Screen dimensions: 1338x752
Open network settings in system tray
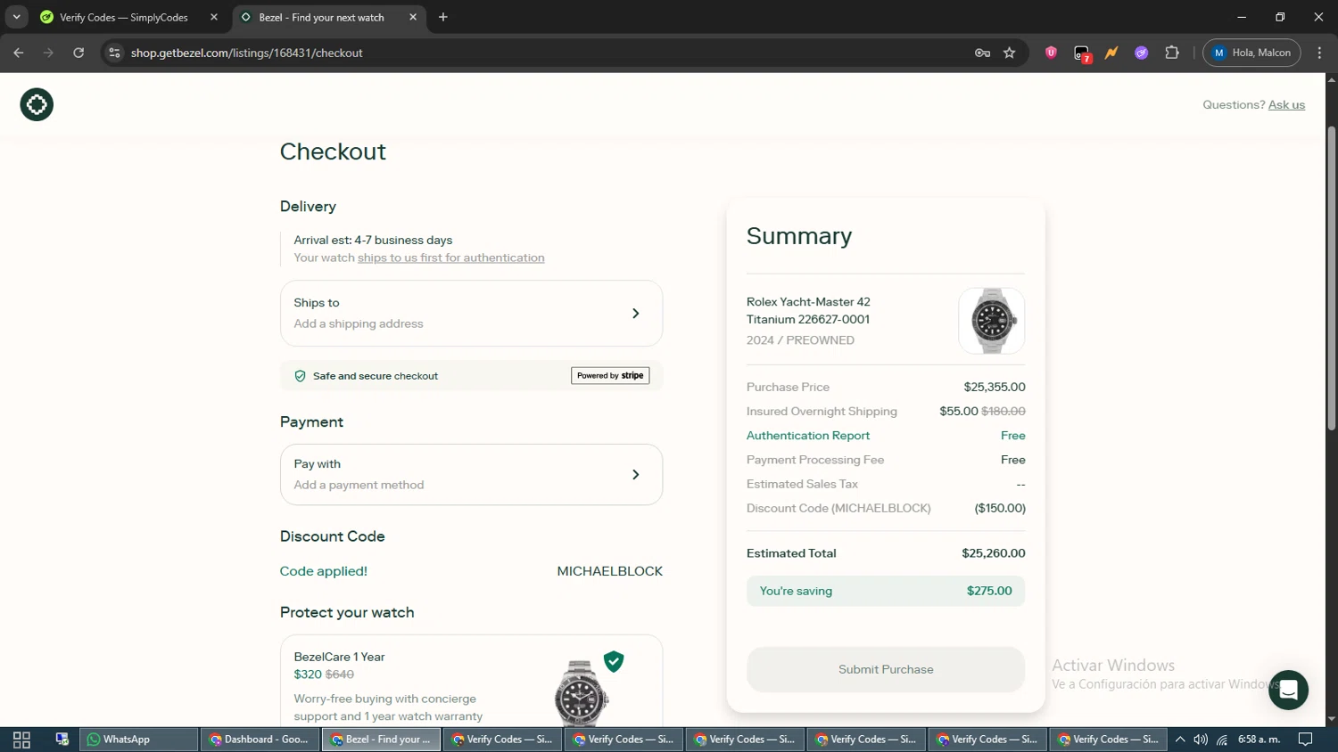click(x=1222, y=740)
